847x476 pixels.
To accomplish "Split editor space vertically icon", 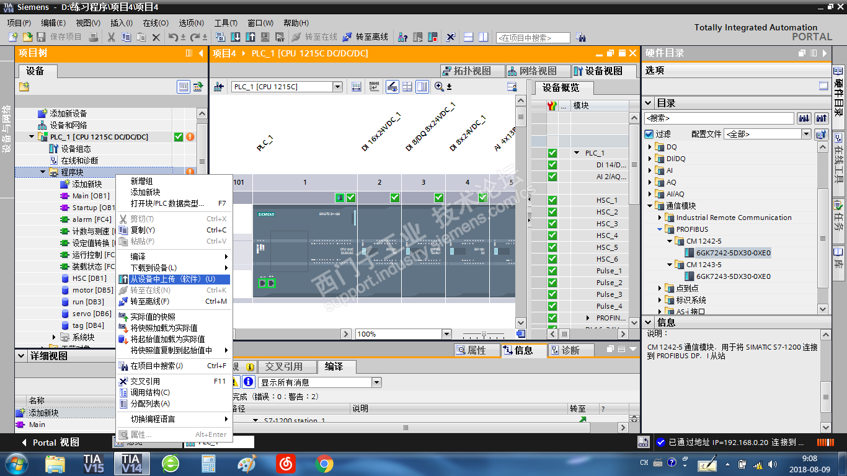I will [x=484, y=37].
